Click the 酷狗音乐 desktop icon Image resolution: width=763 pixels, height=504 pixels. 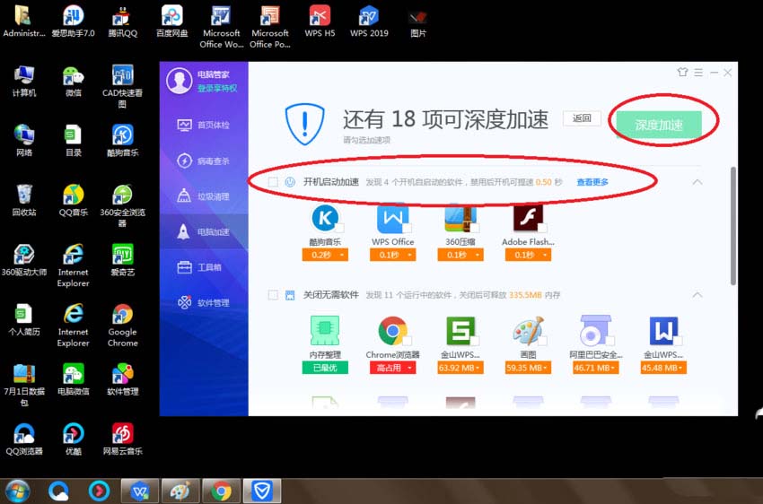[x=122, y=135]
